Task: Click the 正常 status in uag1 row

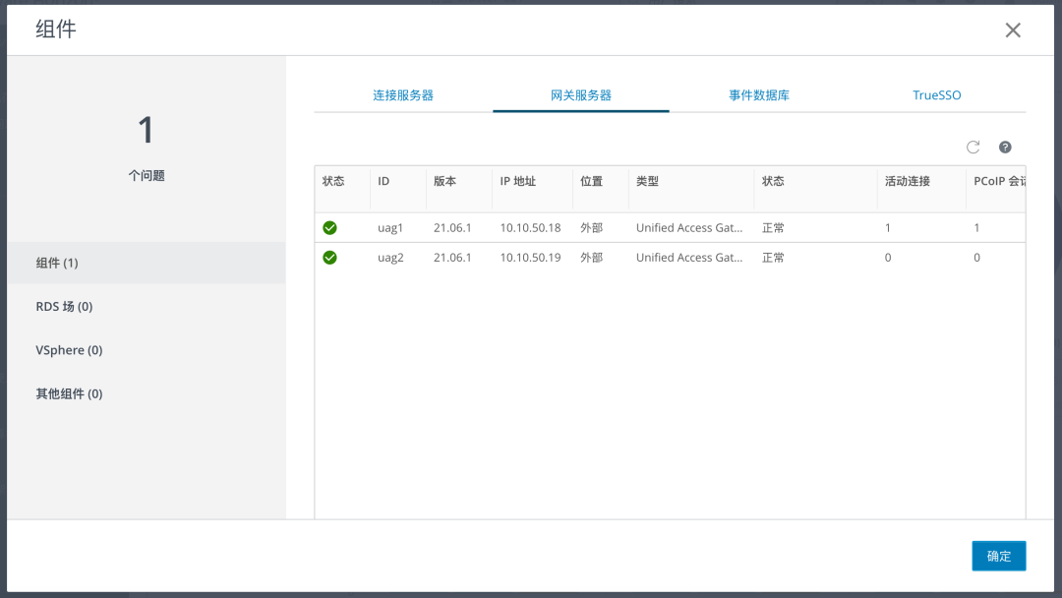Action: click(x=773, y=227)
